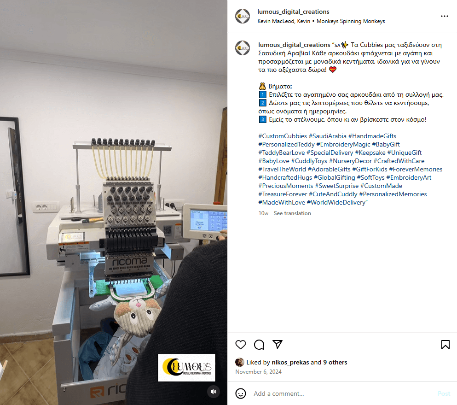Open lumous_digital_creations profile from the header username
The height and width of the screenshot is (405, 457).
(293, 12)
